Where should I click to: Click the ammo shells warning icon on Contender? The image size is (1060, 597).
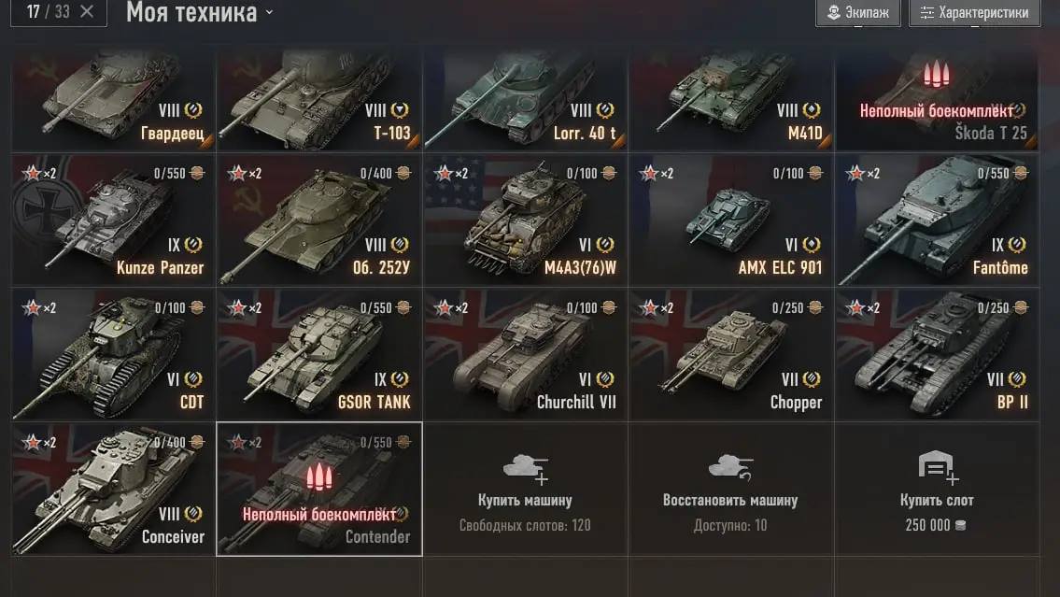pos(318,477)
